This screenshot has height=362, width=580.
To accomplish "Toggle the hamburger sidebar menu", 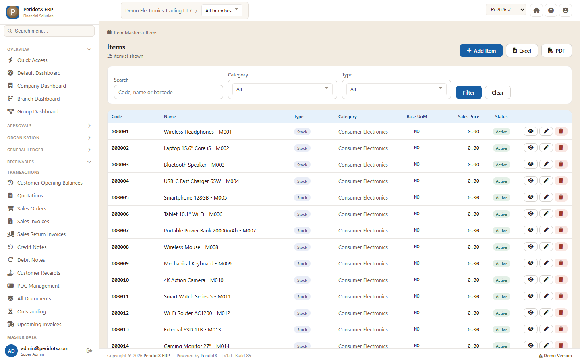I will pyautogui.click(x=112, y=10).
